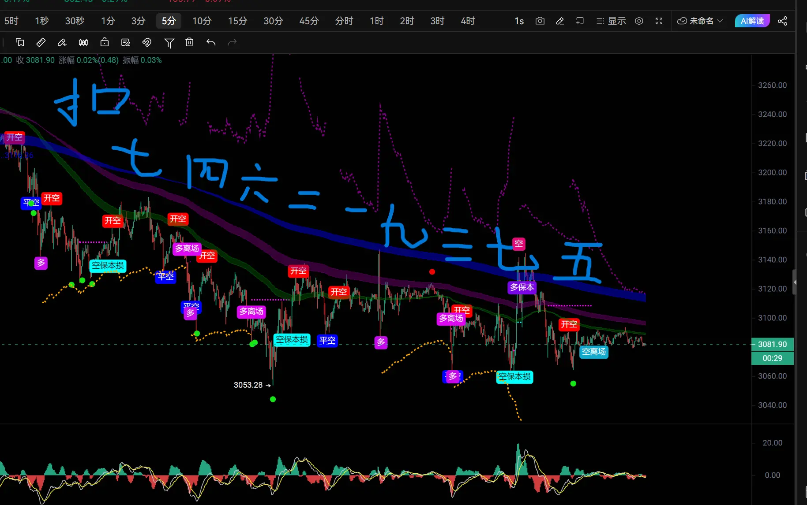Click the layered bookmark icon in drawing toolbar

(20, 42)
